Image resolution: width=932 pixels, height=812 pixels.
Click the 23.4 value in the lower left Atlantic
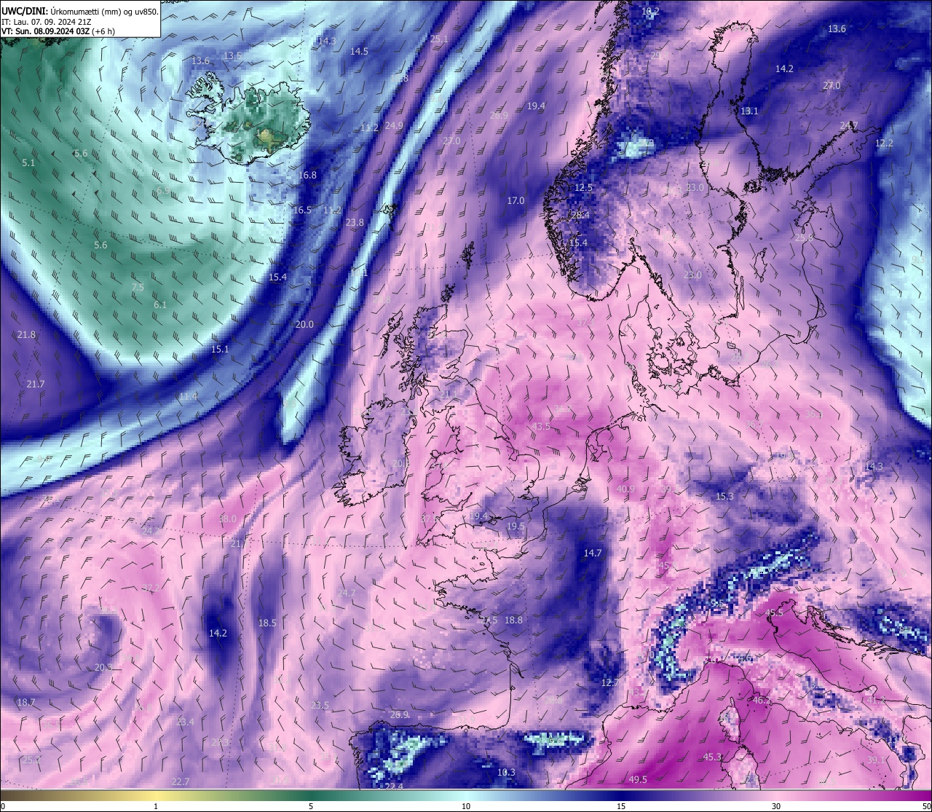[185, 722]
